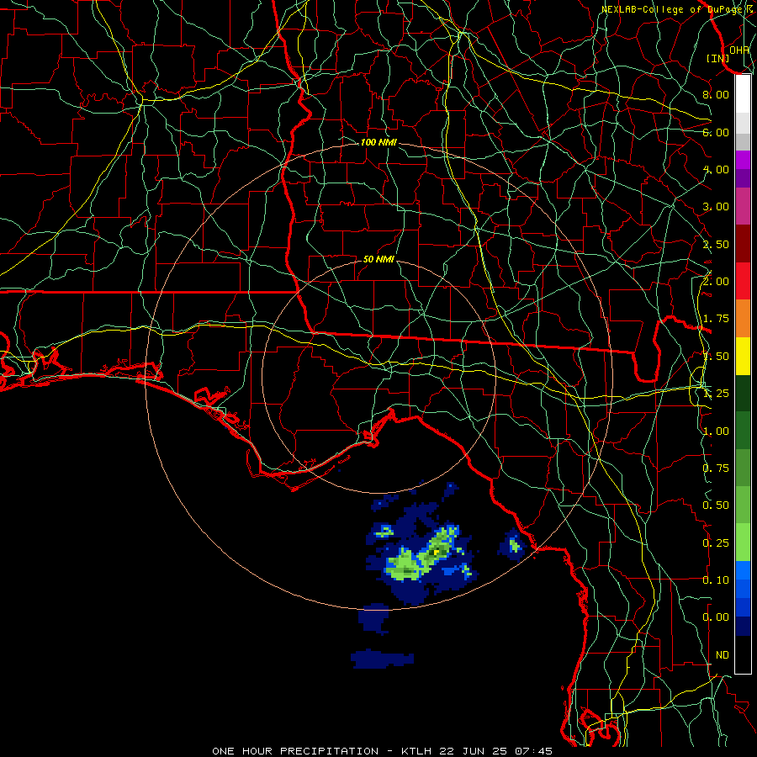
Task: Click the yellow peak pixel in storm cell
Action: pyautogui.click(x=437, y=552)
